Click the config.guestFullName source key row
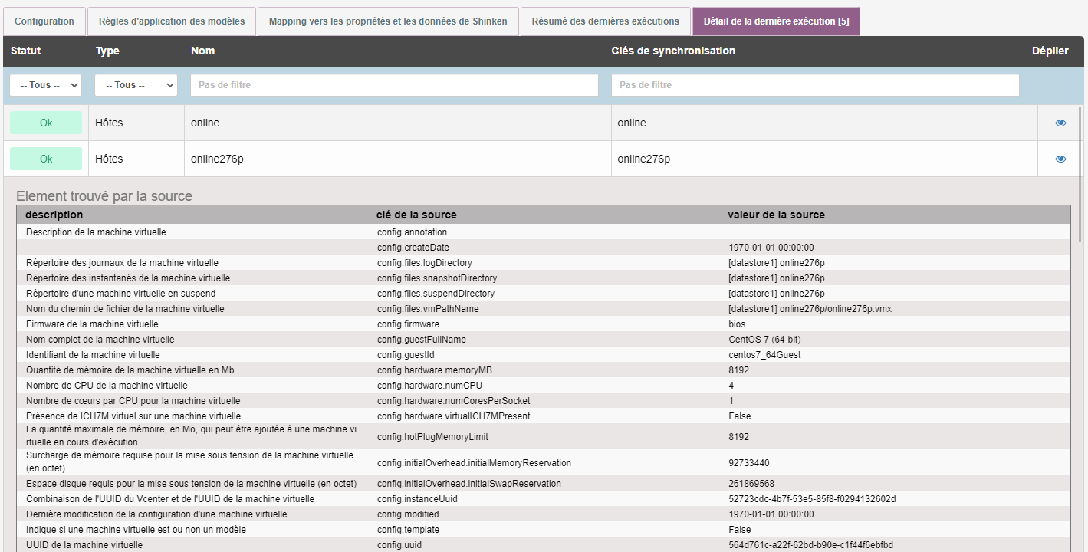The height and width of the screenshot is (552, 1088). [421, 340]
